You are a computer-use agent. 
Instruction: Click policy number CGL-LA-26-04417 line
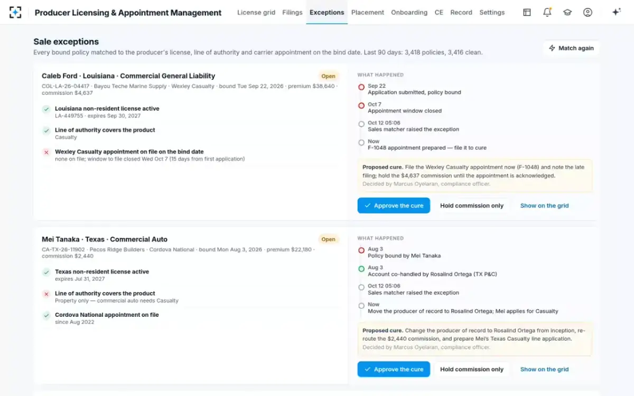coord(189,89)
